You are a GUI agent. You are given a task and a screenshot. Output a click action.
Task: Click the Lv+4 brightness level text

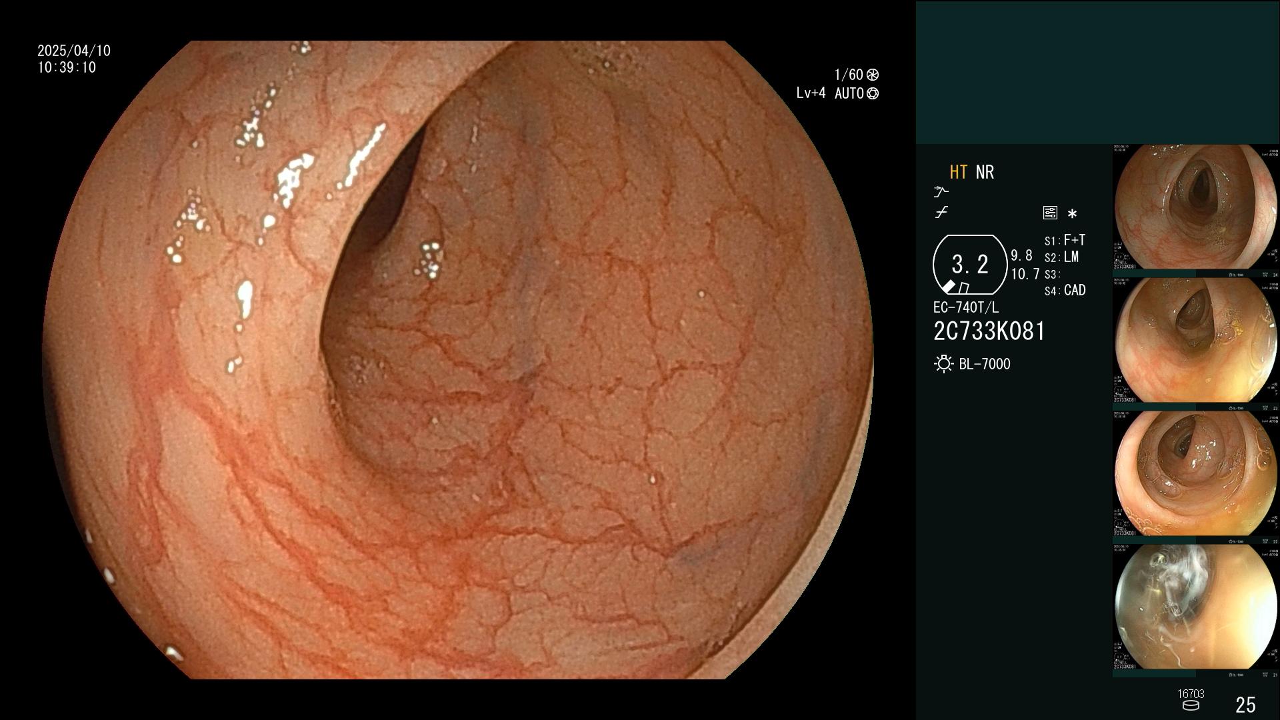tap(811, 93)
